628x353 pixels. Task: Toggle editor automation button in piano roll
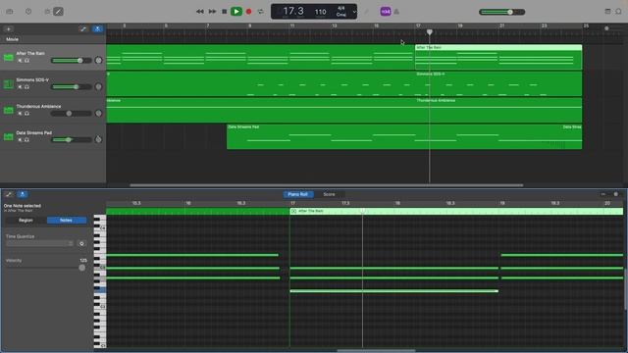point(9,194)
